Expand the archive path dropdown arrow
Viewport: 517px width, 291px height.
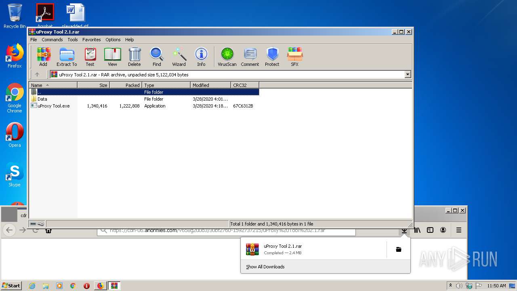tap(408, 74)
